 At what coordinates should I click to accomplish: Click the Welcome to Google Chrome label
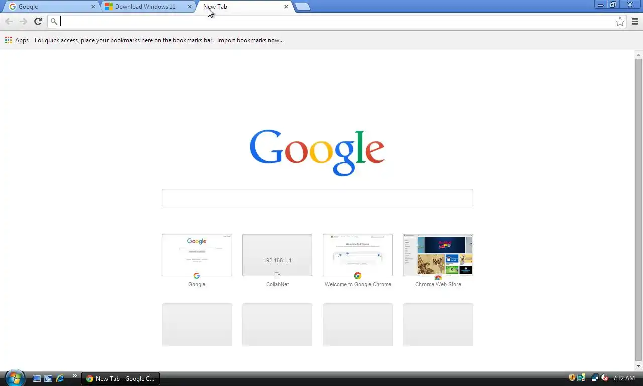[358, 284]
